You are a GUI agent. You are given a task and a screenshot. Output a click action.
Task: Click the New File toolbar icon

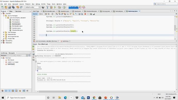[3, 7]
